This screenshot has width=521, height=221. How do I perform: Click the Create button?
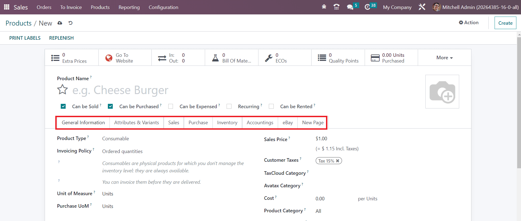tap(505, 23)
